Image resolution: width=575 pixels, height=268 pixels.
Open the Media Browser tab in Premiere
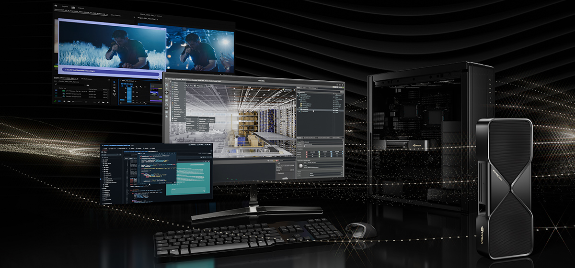87,79
